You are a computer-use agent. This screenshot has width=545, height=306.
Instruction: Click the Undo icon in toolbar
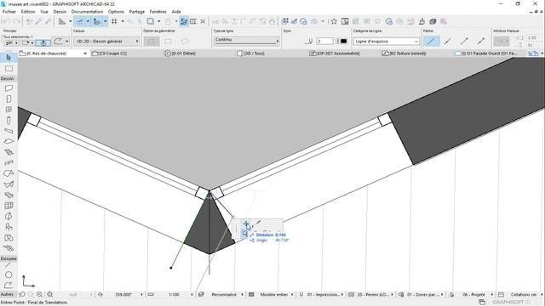[7, 21]
